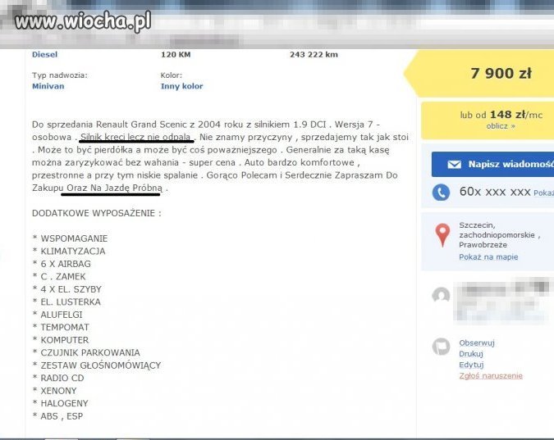
Task: Click the envelope icon on message button
Action: [455, 165]
